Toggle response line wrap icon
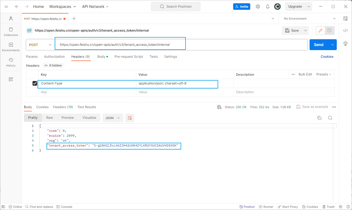The width and height of the screenshot is (352, 210). pyautogui.click(x=130, y=118)
